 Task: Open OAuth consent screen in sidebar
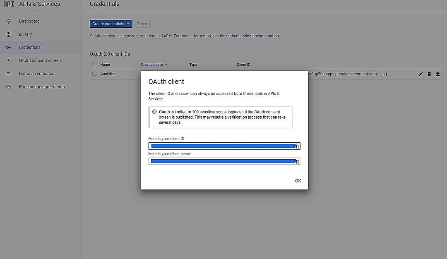click(40, 60)
